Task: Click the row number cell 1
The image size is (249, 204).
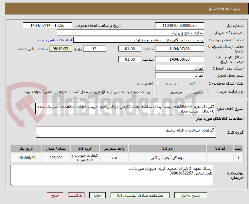Action: click(238, 158)
